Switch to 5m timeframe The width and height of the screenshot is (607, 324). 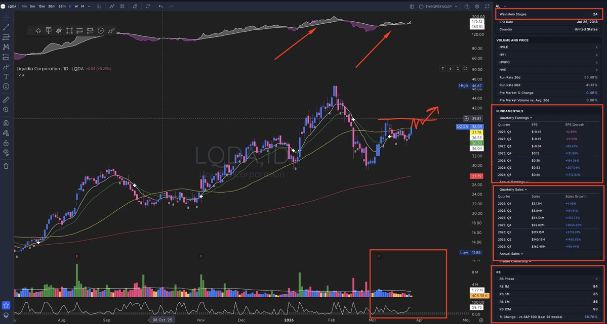click(x=32, y=7)
